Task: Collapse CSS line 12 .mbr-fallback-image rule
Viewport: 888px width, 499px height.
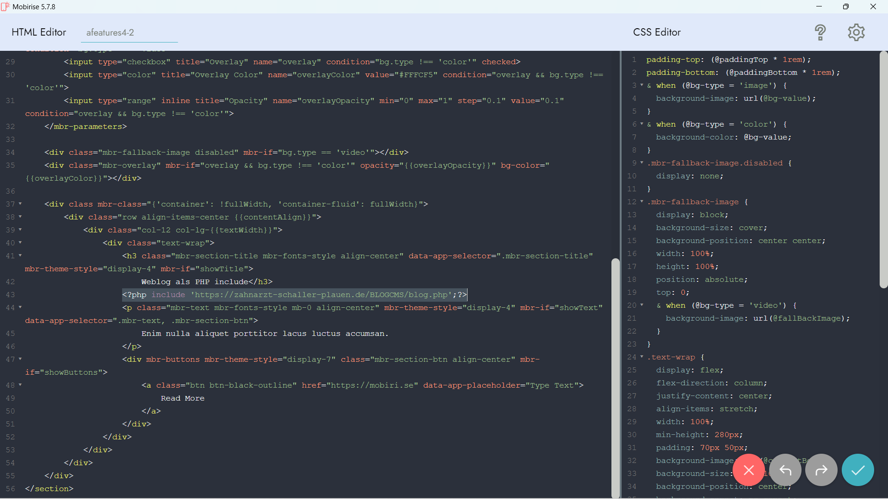Action: tap(641, 202)
